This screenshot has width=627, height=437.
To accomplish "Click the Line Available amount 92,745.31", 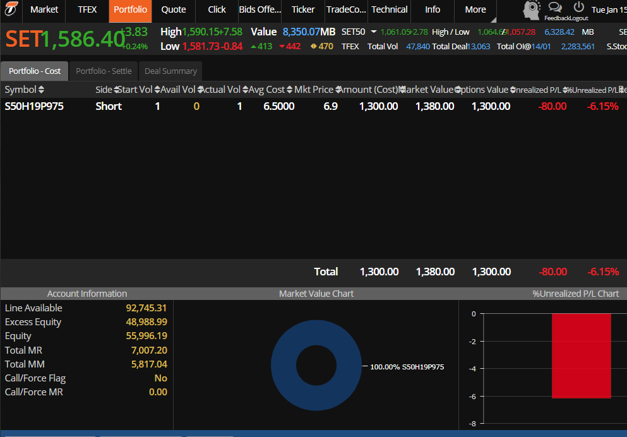I will coord(146,308).
